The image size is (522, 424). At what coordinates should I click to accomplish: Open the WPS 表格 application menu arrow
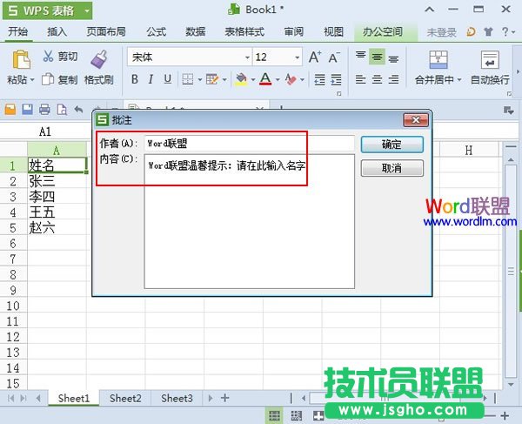(87, 10)
